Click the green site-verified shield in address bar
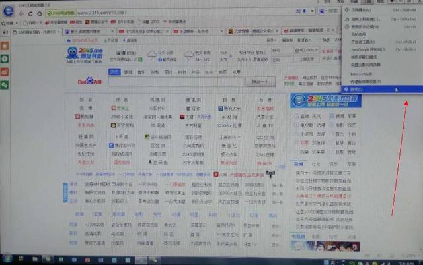423x265 pixels. click(50, 13)
